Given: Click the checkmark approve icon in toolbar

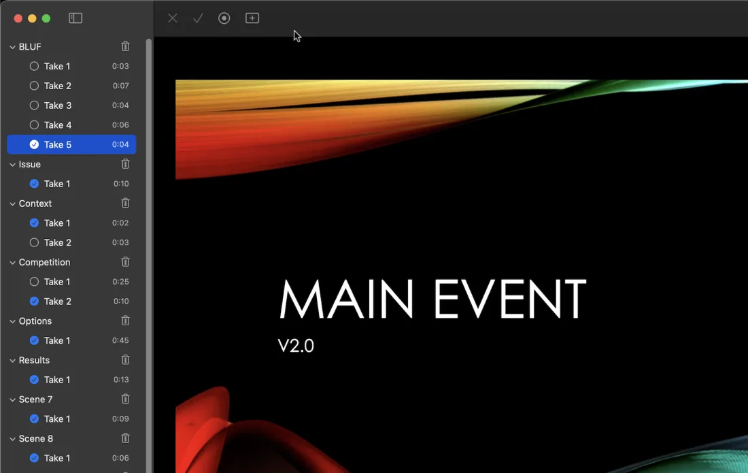Looking at the screenshot, I should [x=198, y=18].
